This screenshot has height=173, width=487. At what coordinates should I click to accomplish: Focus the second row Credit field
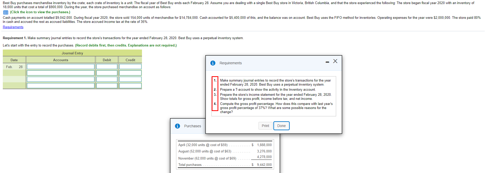pyautogui.click(x=130, y=73)
